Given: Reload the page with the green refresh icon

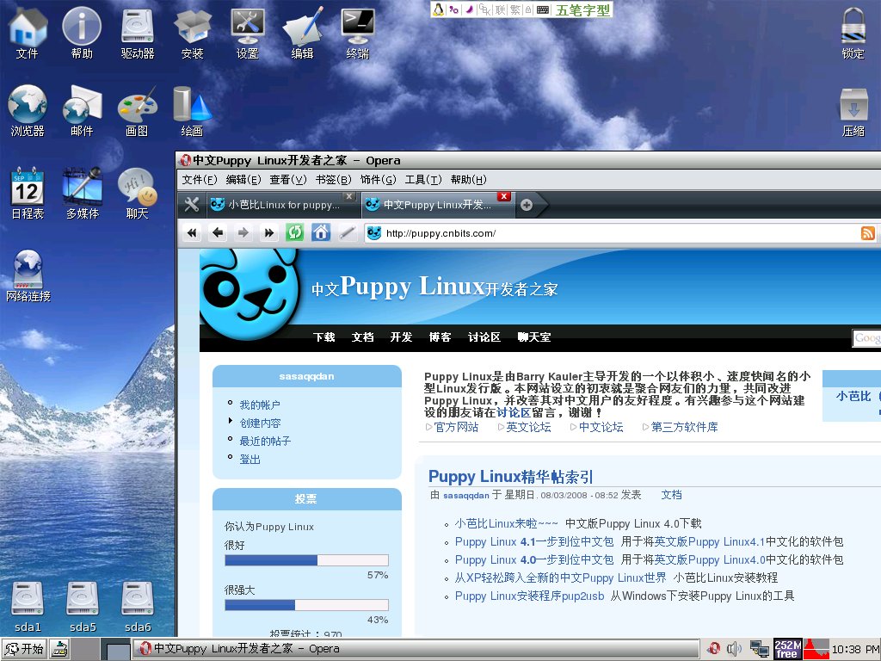Looking at the screenshot, I should 294,232.
